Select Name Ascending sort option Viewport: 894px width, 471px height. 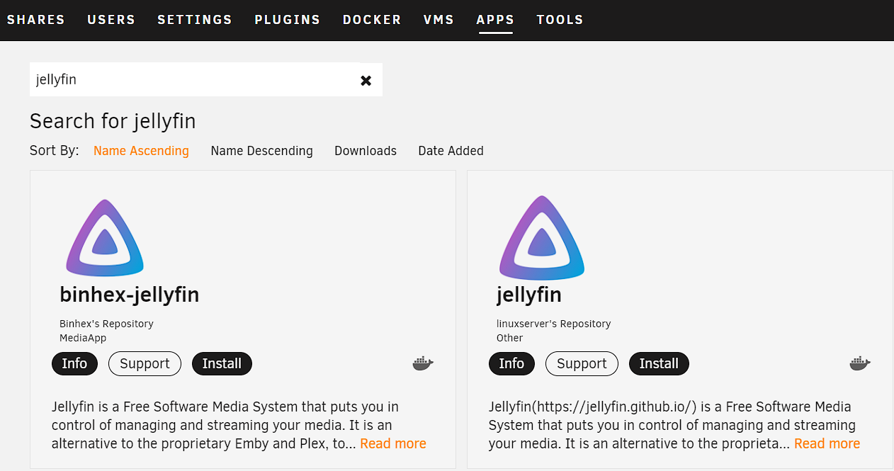pyautogui.click(x=141, y=151)
